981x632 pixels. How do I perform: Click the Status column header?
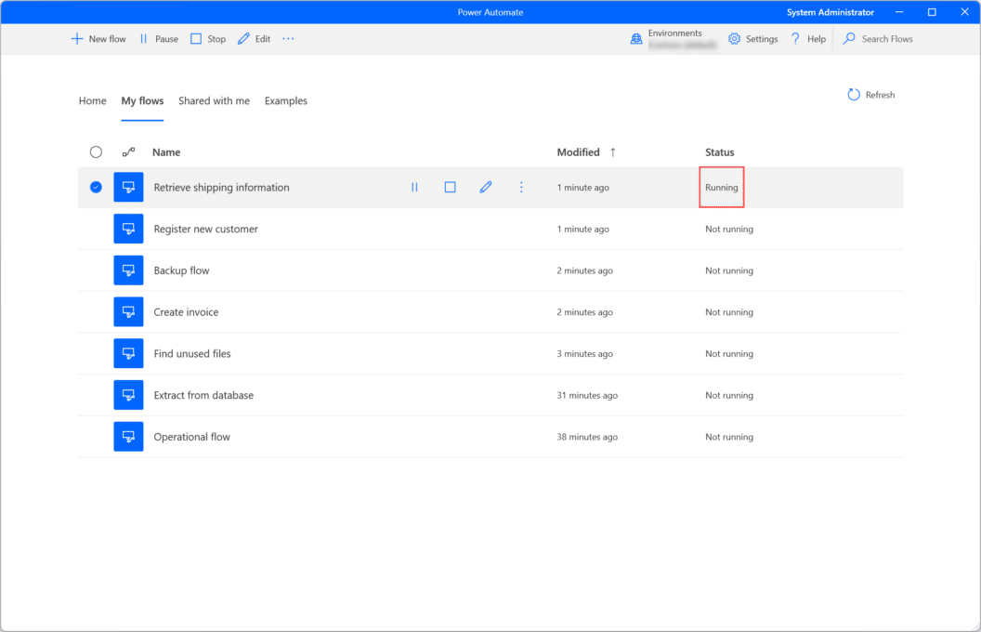coord(719,152)
